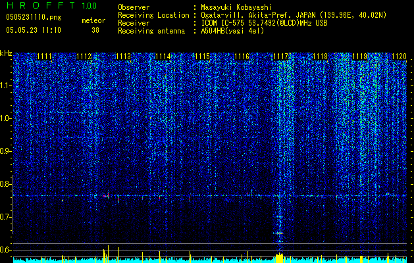The width and height of the screenshot is (414, 263).
Task: Click the wide yellow power bar under 1117
Action: (x=279, y=258)
